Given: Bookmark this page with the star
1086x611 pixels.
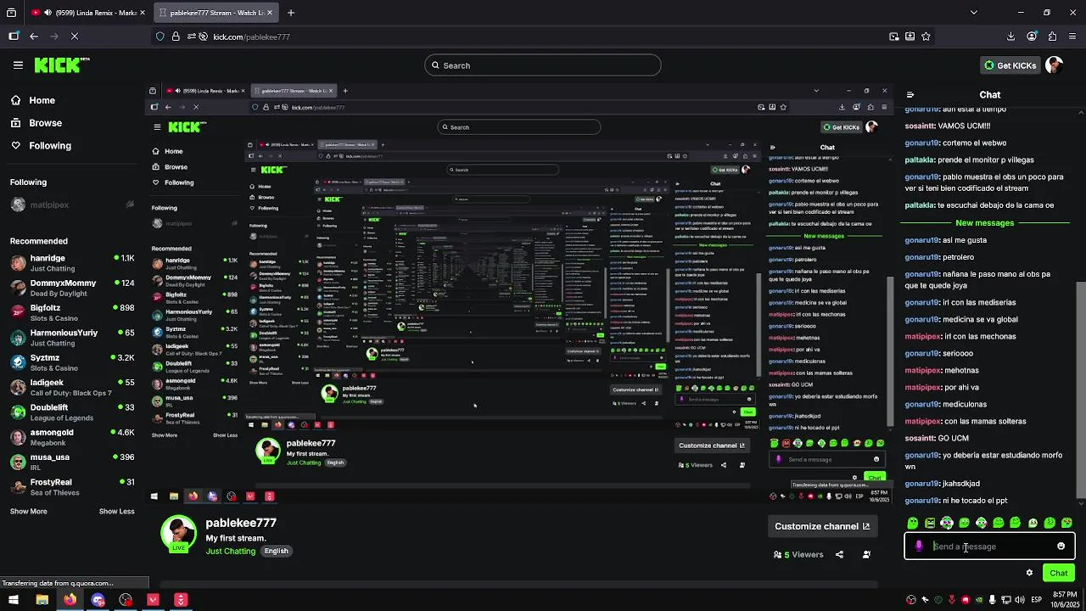Looking at the screenshot, I should coord(926,36).
